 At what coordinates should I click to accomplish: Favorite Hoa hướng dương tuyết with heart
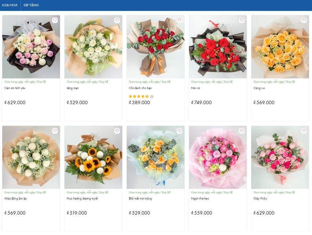(x=117, y=131)
